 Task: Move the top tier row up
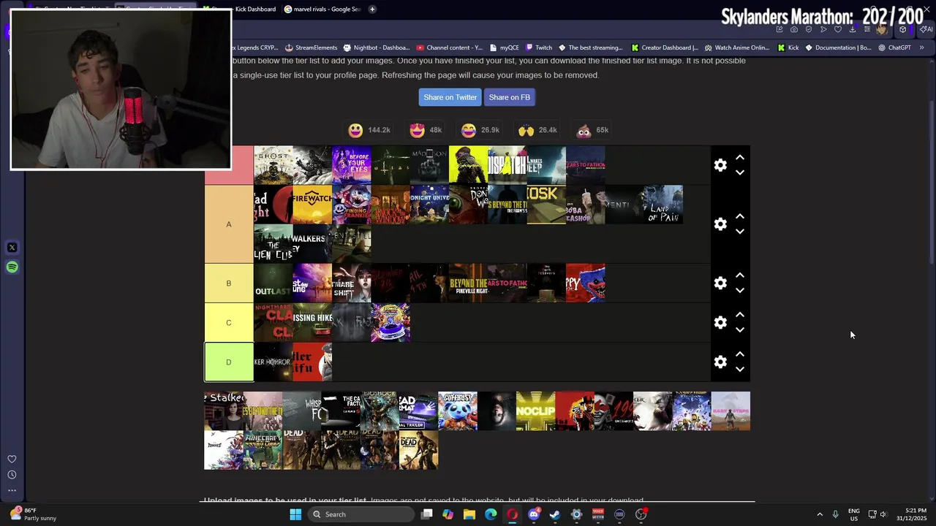tap(740, 157)
